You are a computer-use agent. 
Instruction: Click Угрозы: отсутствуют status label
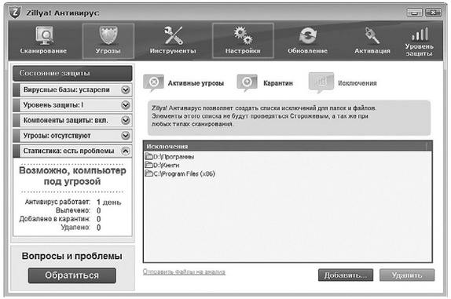57,136
